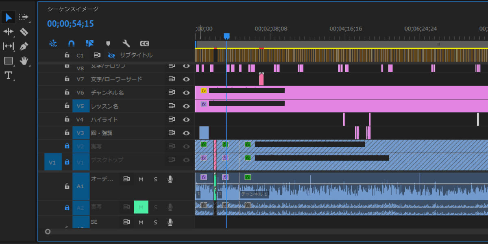
Task: Select the Track Select Forward tool
Action: point(24,17)
